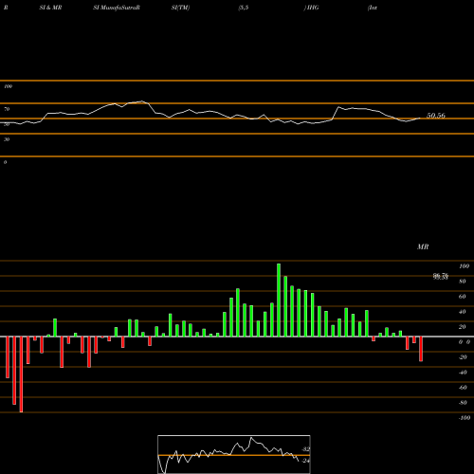The height and width of the screenshot is (474, 474).
Task: Click the -60 label on MR axis
Action: click(463, 388)
